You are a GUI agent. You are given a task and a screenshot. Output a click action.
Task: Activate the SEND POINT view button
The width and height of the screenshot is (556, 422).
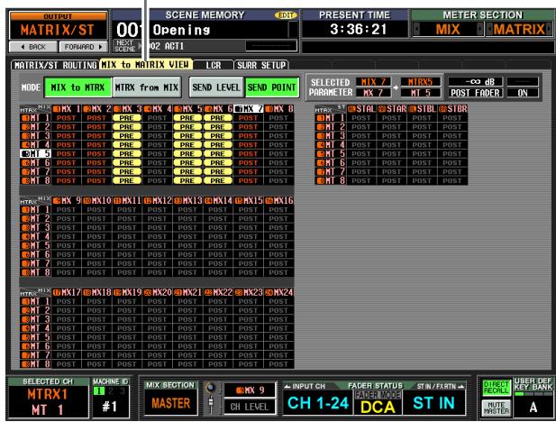tap(271, 87)
